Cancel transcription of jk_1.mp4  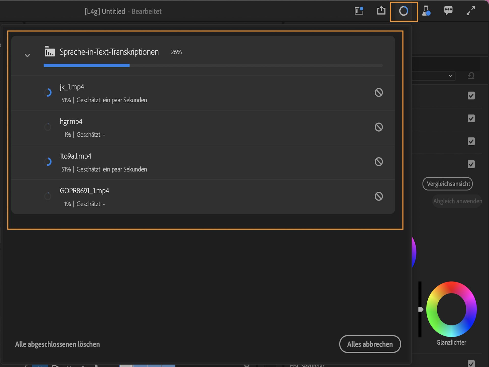click(x=379, y=92)
